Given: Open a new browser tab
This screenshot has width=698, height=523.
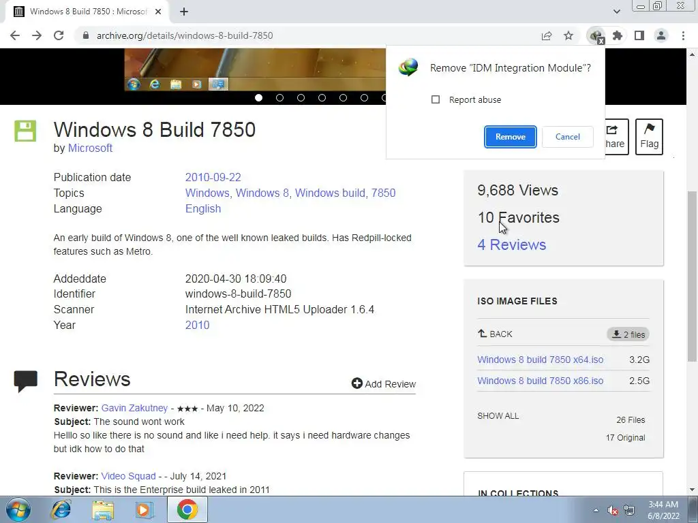Looking at the screenshot, I should (x=184, y=12).
